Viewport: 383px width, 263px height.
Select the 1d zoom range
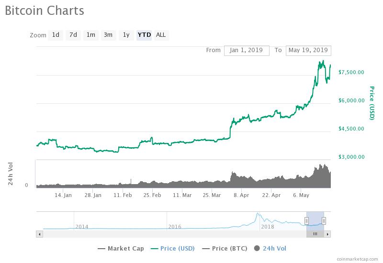tap(56, 35)
